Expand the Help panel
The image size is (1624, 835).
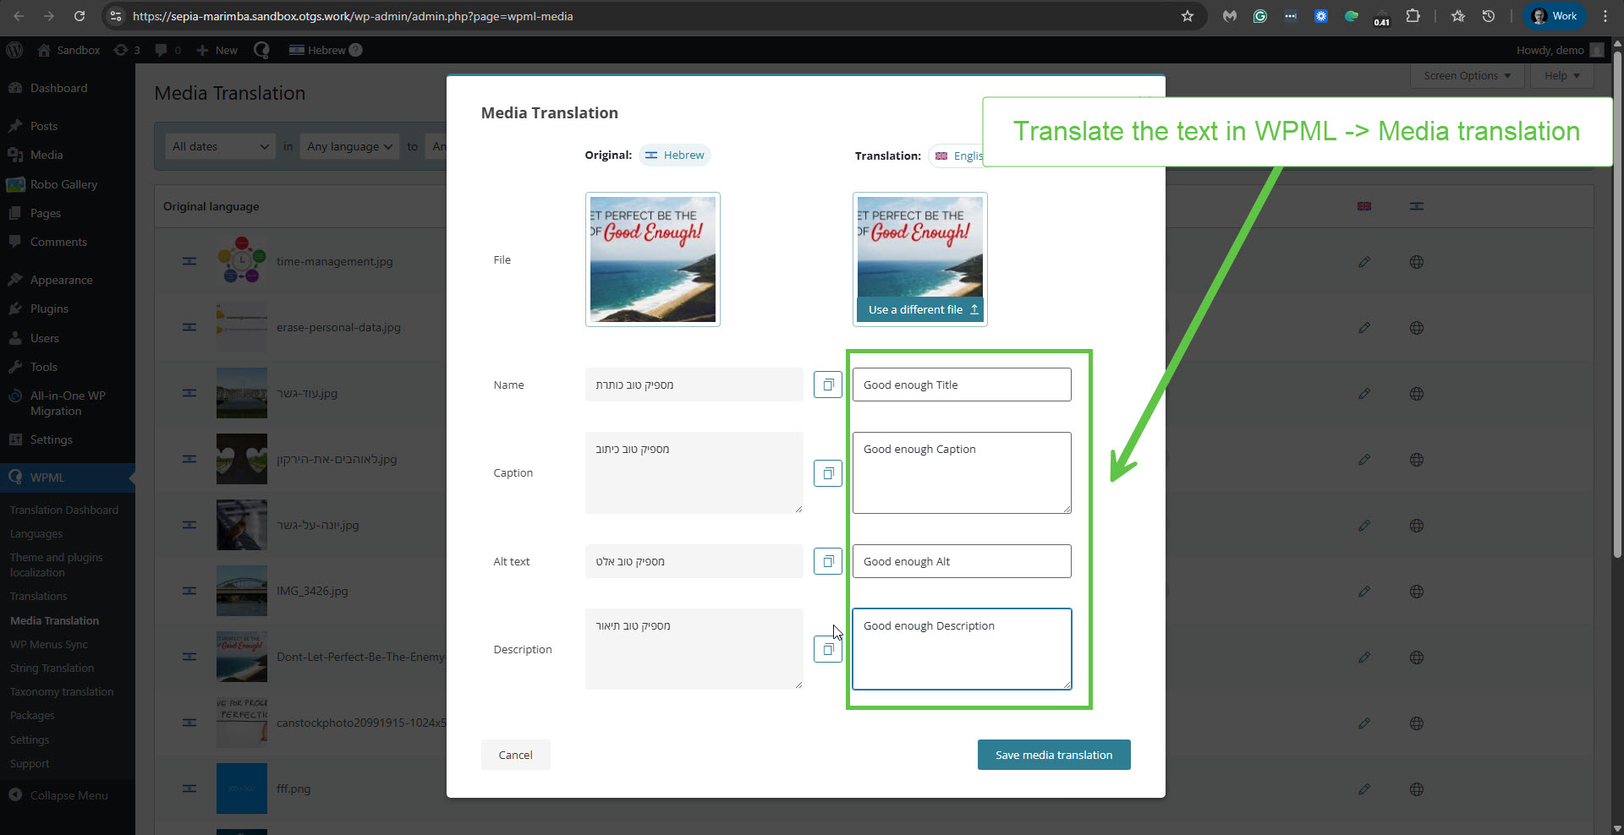[1561, 76]
